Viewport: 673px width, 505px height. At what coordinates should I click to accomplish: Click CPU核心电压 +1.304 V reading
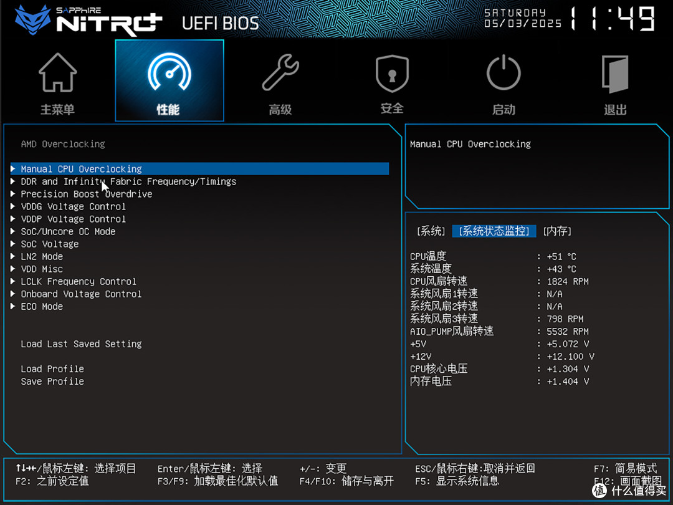[499, 369]
